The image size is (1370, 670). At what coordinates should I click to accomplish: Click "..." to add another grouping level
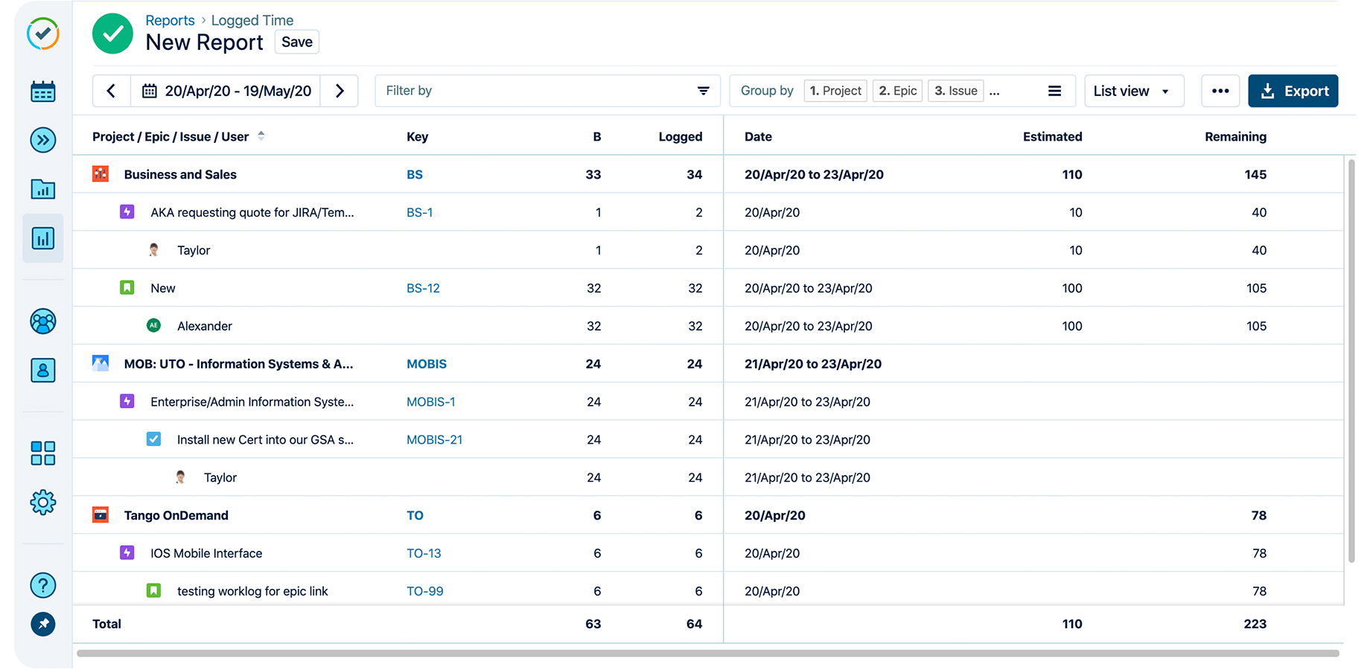pos(995,91)
